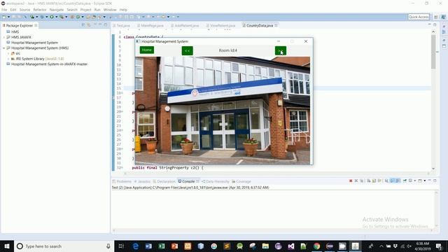Open the Declaration view tab
Screen dimensions: 448x252
(x=164, y=181)
